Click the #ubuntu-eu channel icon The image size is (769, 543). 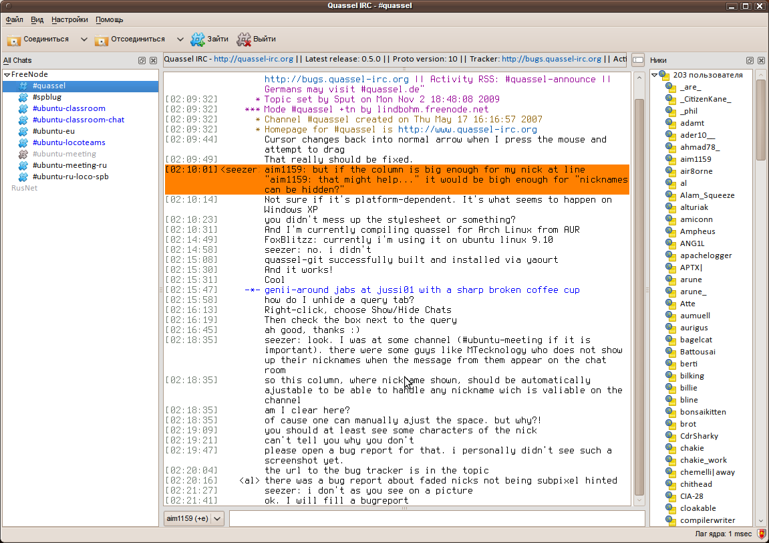23,131
